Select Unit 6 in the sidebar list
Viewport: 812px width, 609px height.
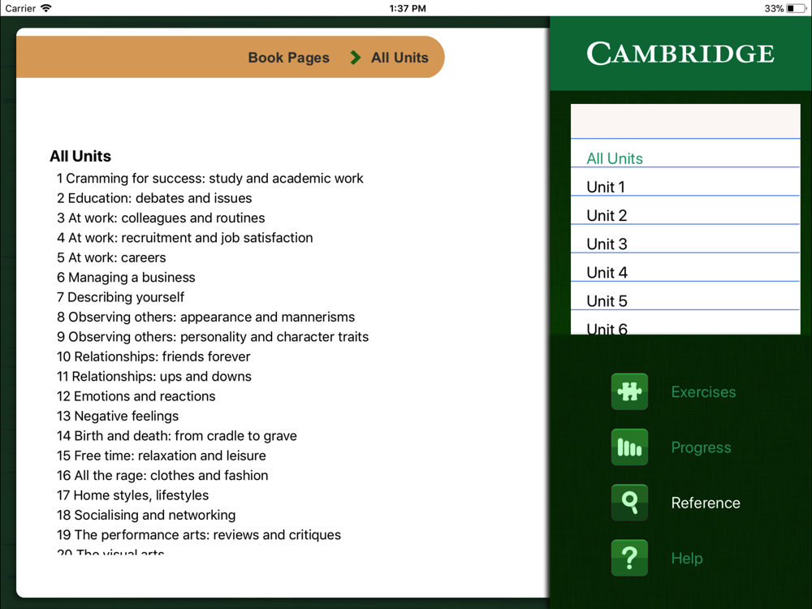[685, 323]
